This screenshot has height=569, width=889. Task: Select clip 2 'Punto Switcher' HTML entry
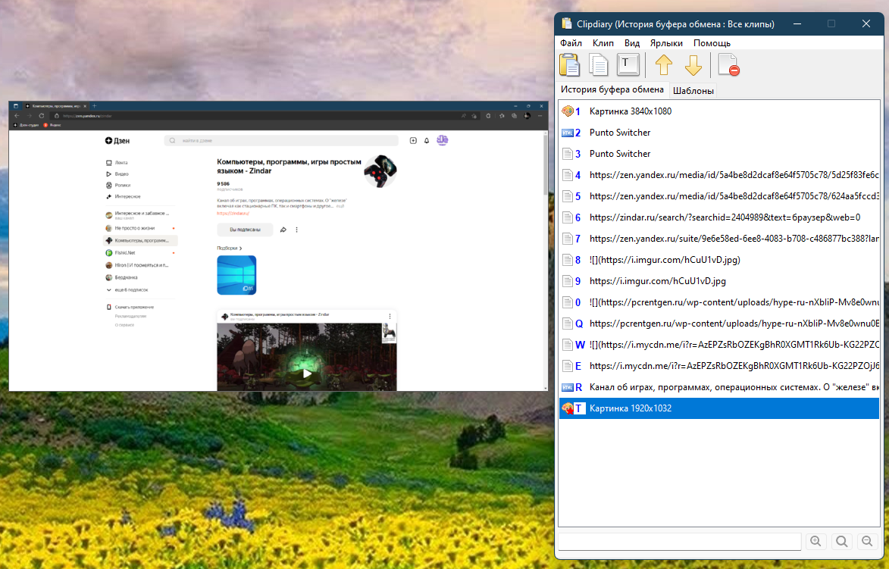click(x=719, y=133)
